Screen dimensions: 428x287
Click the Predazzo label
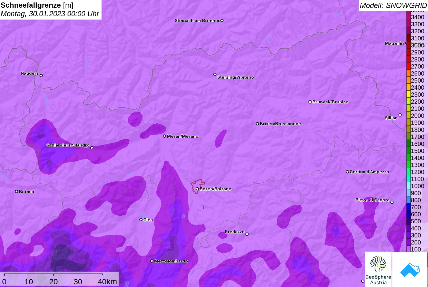[235, 232]
